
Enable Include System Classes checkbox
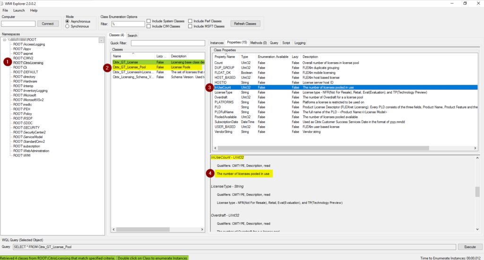pyautogui.click(x=149, y=21)
